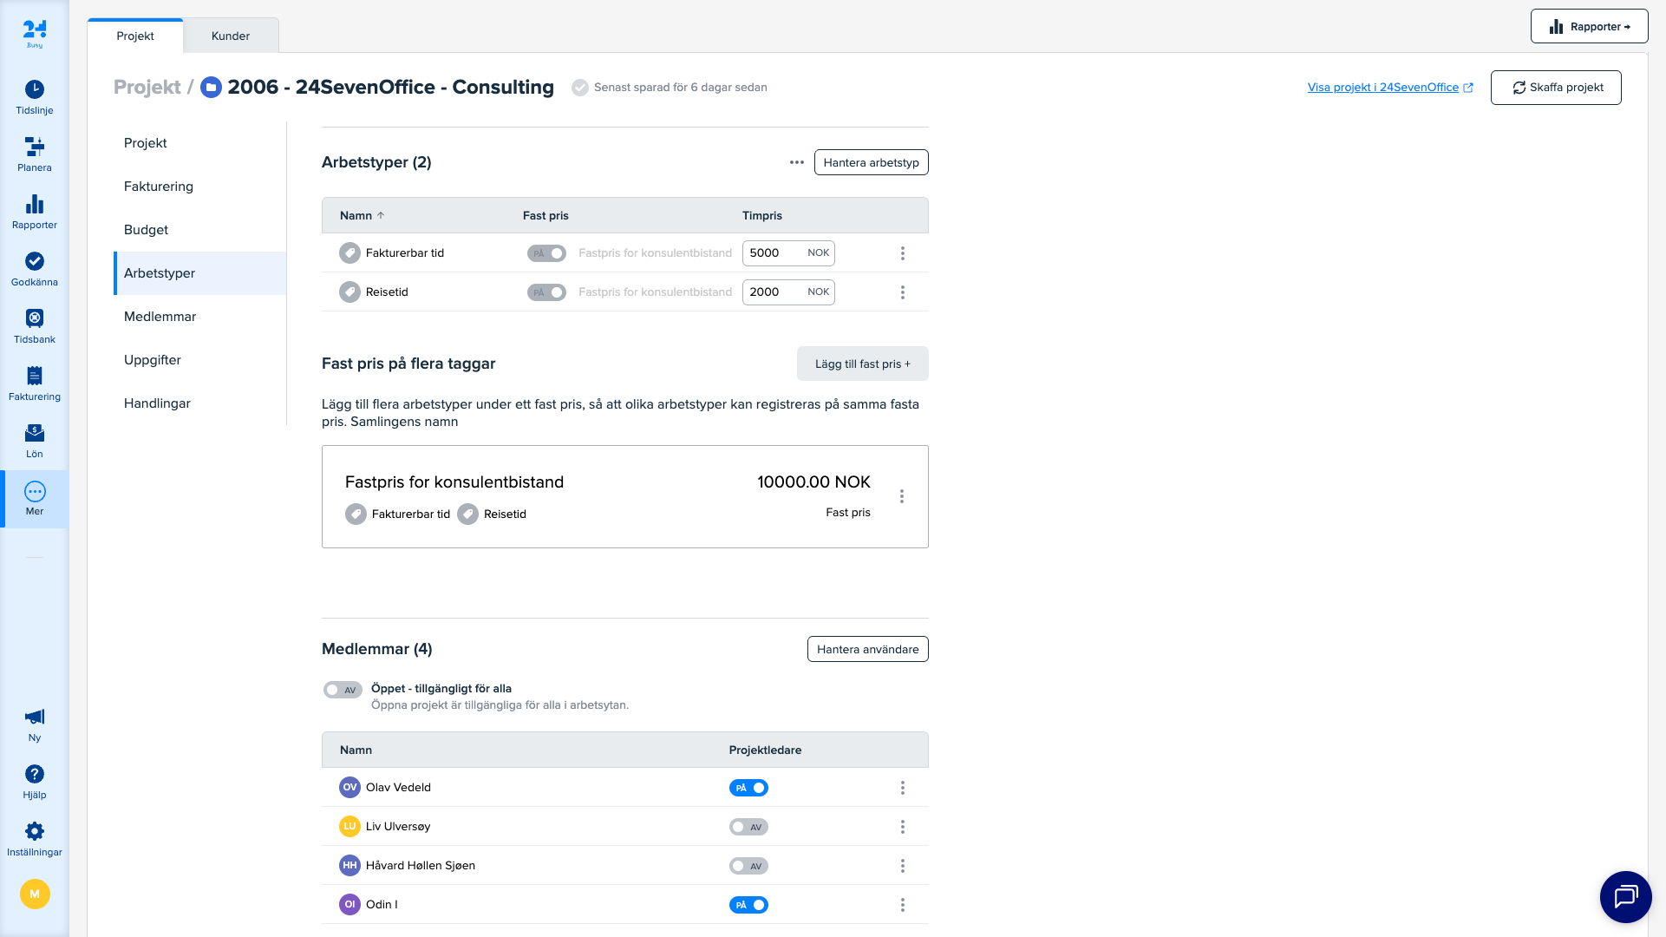Click the saved-status checkmark icon
The width and height of the screenshot is (1666, 937).
point(580,88)
